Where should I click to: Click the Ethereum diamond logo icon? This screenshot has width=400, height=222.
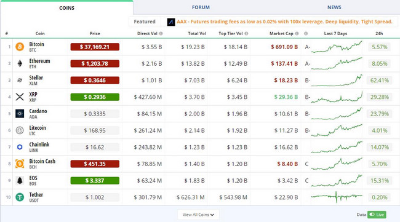(20, 63)
